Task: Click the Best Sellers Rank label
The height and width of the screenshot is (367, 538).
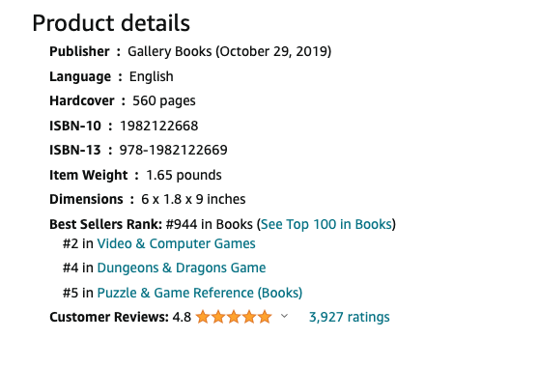Action: tap(105, 224)
